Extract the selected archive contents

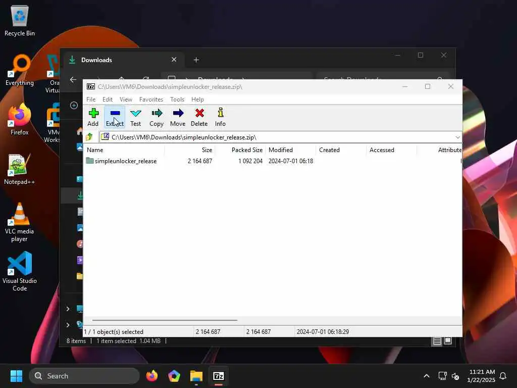point(115,117)
